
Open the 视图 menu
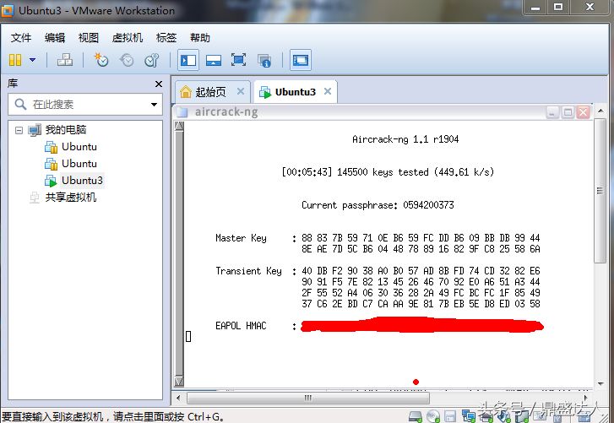(89, 37)
